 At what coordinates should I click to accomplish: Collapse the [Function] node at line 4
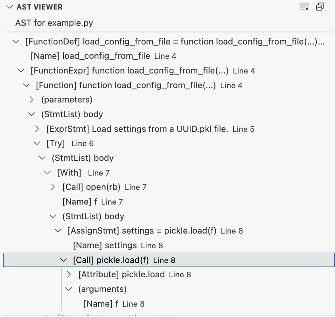[x=26, y=85]
